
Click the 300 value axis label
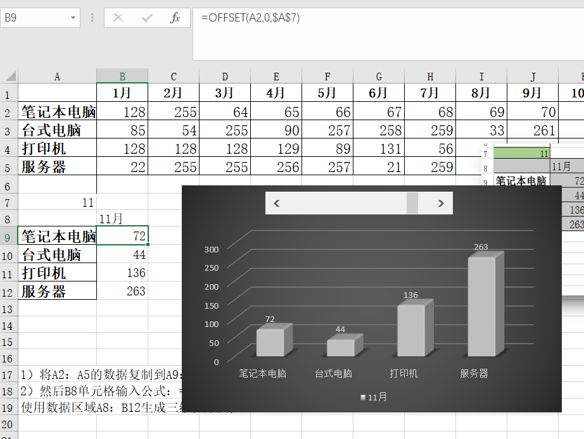tap(211, 250)
